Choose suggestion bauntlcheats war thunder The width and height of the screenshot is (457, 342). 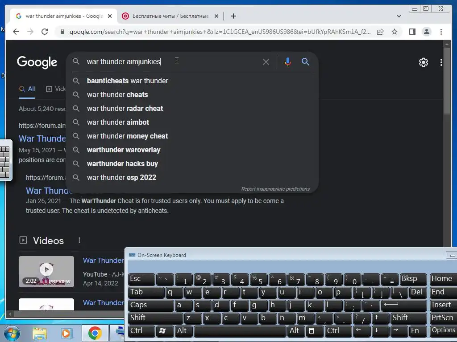click(192, 81)
